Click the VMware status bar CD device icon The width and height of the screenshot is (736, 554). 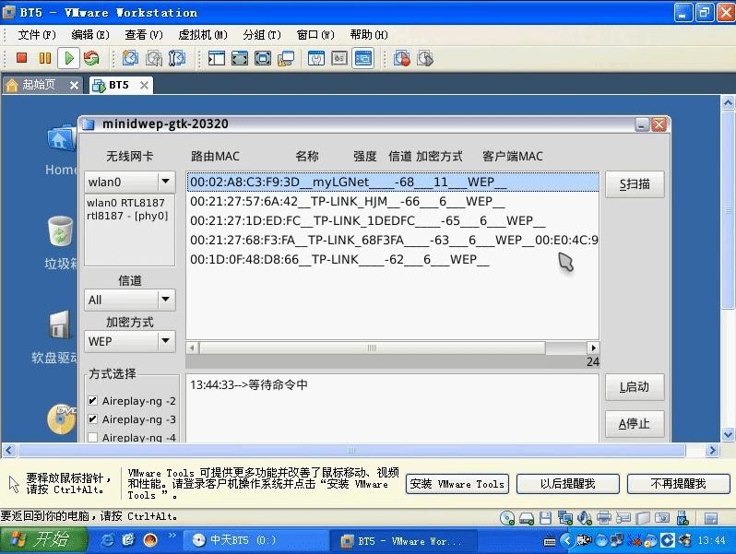(507, 518)
